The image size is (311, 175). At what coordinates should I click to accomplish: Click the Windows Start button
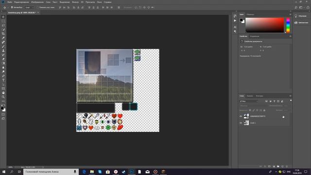point(4,172)
